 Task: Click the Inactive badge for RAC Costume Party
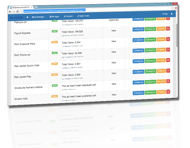click(x=54, y=42)
